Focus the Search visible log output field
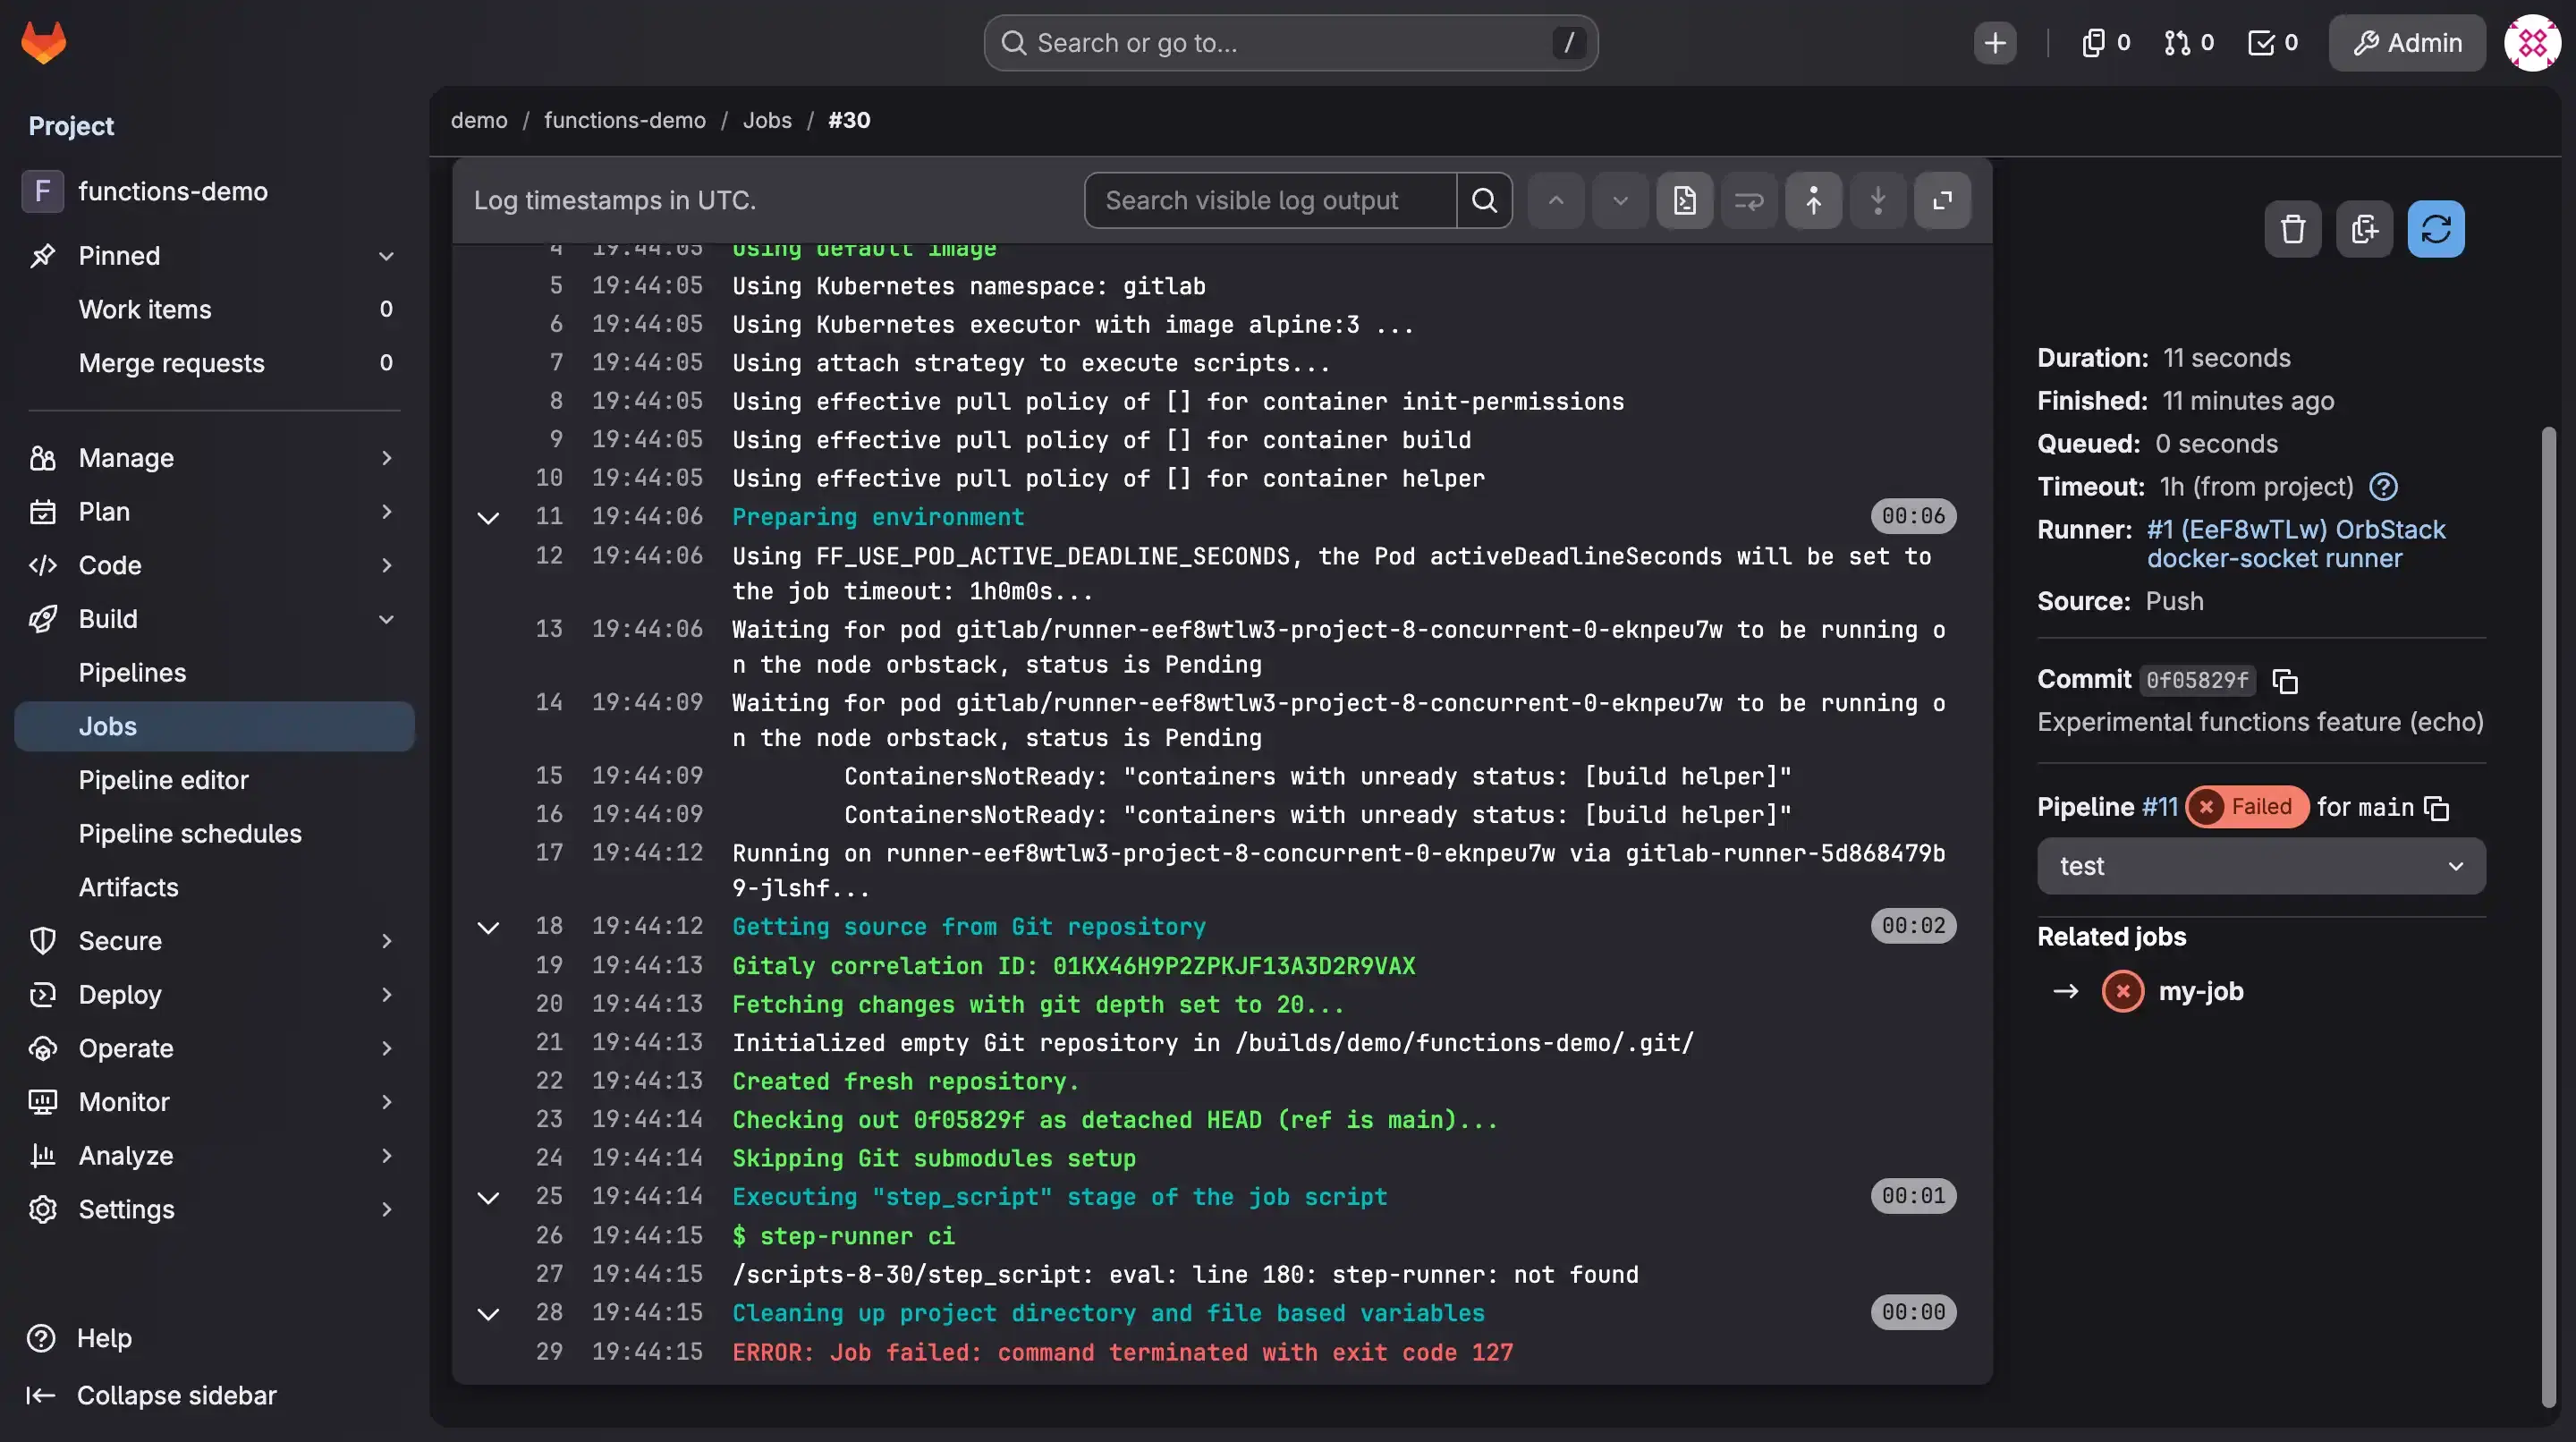 1270,200
